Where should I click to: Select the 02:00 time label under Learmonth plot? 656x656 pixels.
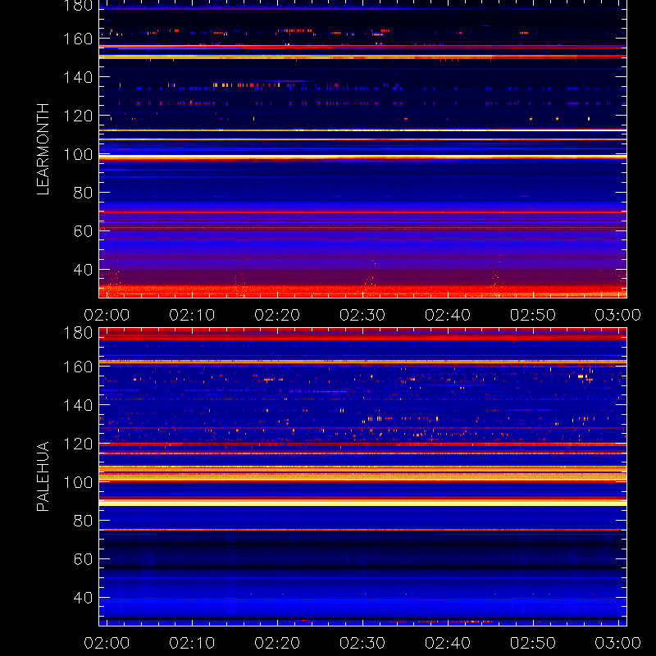coord(107,315)
